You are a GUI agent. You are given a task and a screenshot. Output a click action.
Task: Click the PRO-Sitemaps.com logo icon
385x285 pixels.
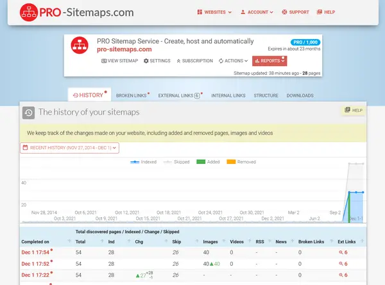pos(29,12)
